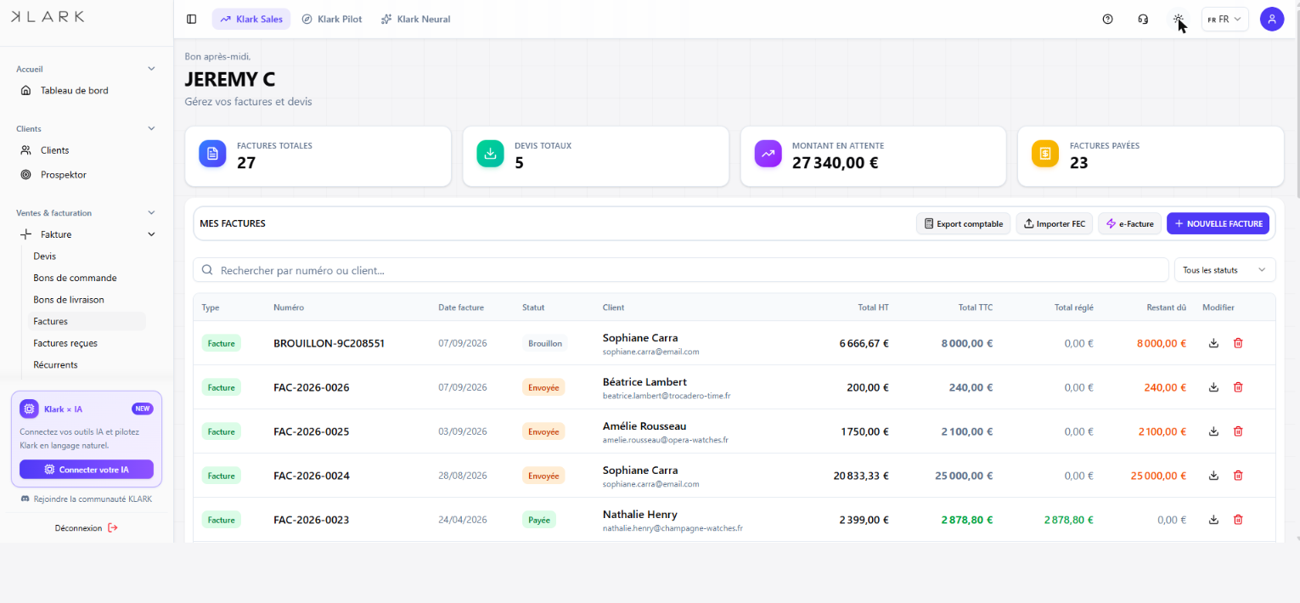Switch to the Klark Sales tab
This screenshot has height=603, width=1300.
click(251, 20)
